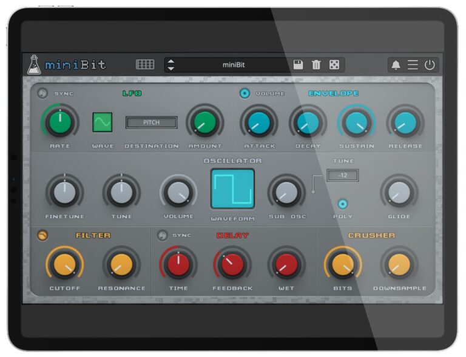Click the save preset floppy disk icon

(x=298, y=64)
